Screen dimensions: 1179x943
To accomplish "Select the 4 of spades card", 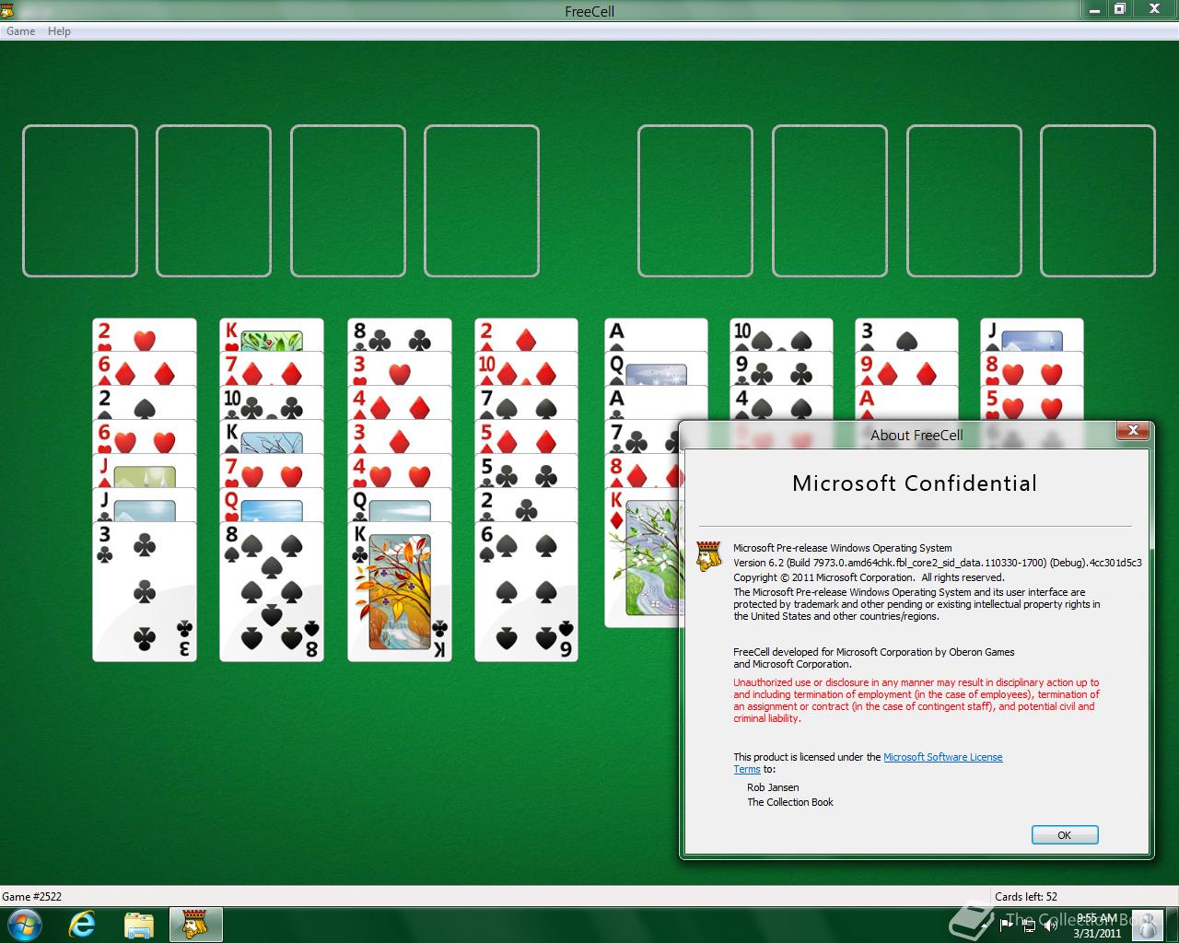I will [781, 403].
